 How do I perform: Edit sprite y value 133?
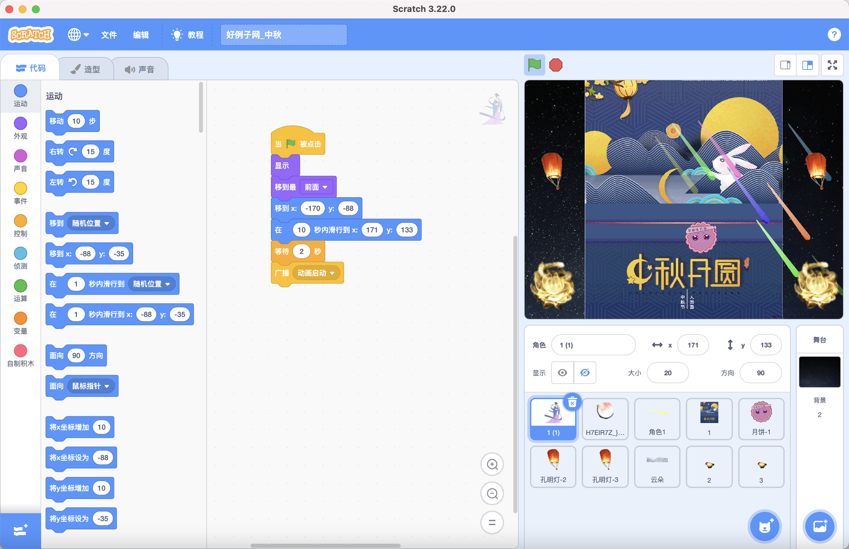point(765,345)
